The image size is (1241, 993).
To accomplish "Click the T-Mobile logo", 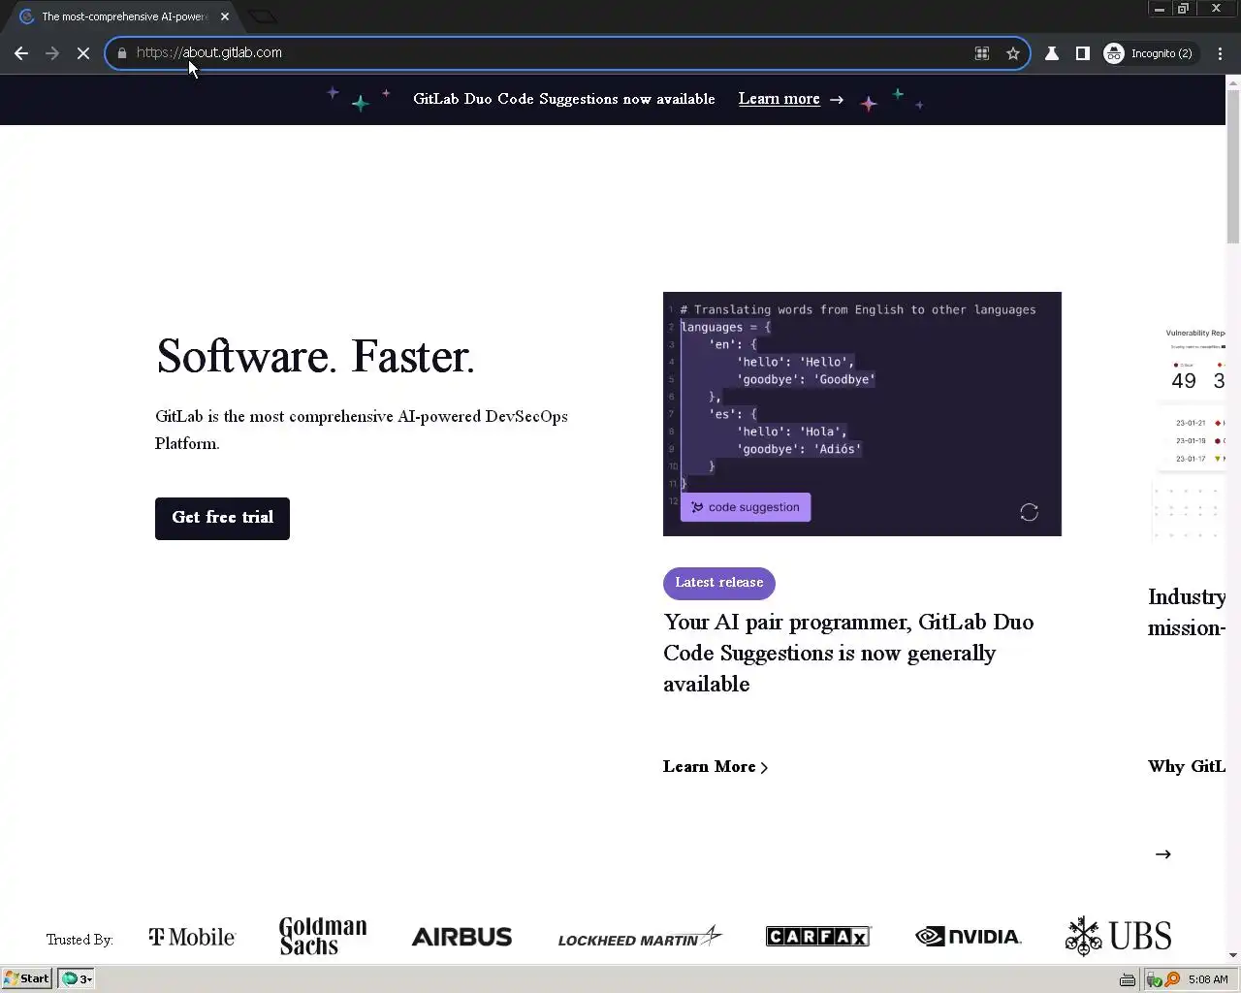I will (192, 937).
